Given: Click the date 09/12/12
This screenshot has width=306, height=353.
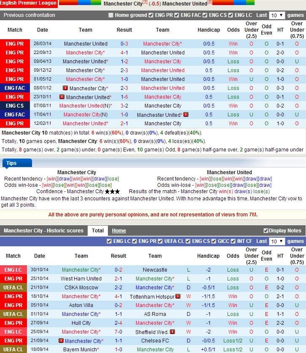Looking at the screenshot, I should click(43, 70).
